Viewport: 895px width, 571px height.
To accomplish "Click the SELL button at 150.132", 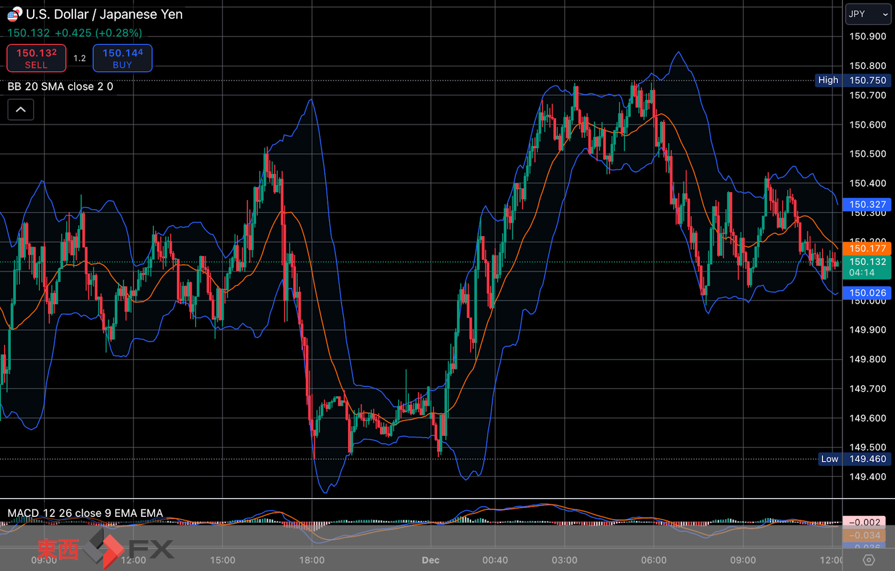I will (x=37, y=58).
